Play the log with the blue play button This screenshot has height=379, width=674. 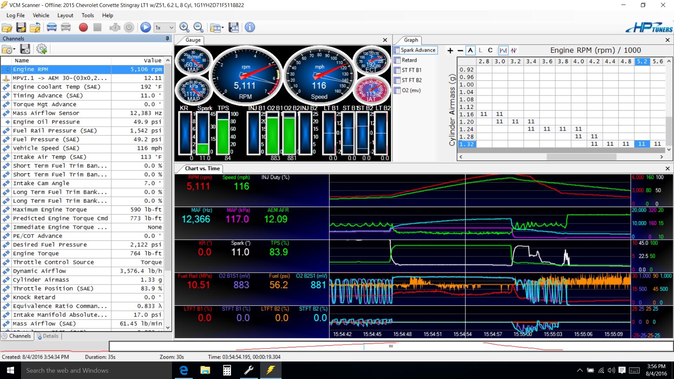[145, 27]
